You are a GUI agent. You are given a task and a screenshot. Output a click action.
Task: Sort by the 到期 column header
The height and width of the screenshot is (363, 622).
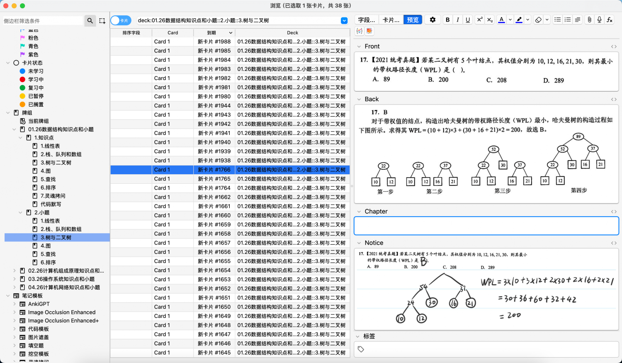coord(214,33)
